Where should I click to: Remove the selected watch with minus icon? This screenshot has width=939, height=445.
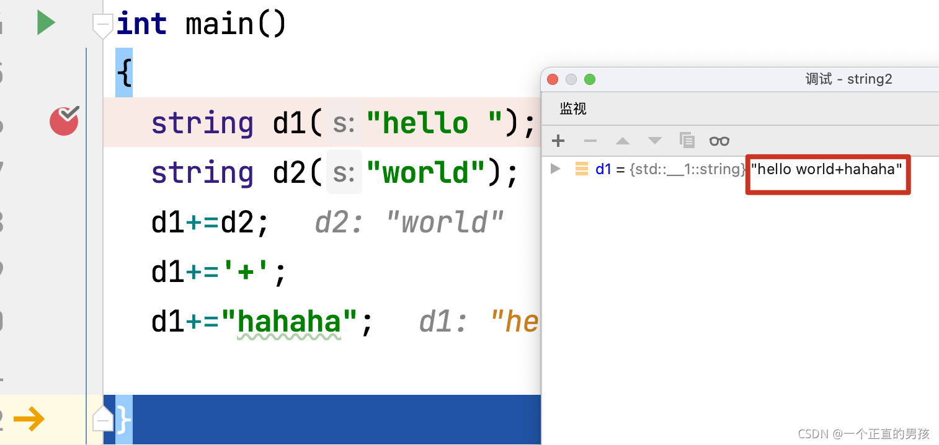[x=590, y=141]
